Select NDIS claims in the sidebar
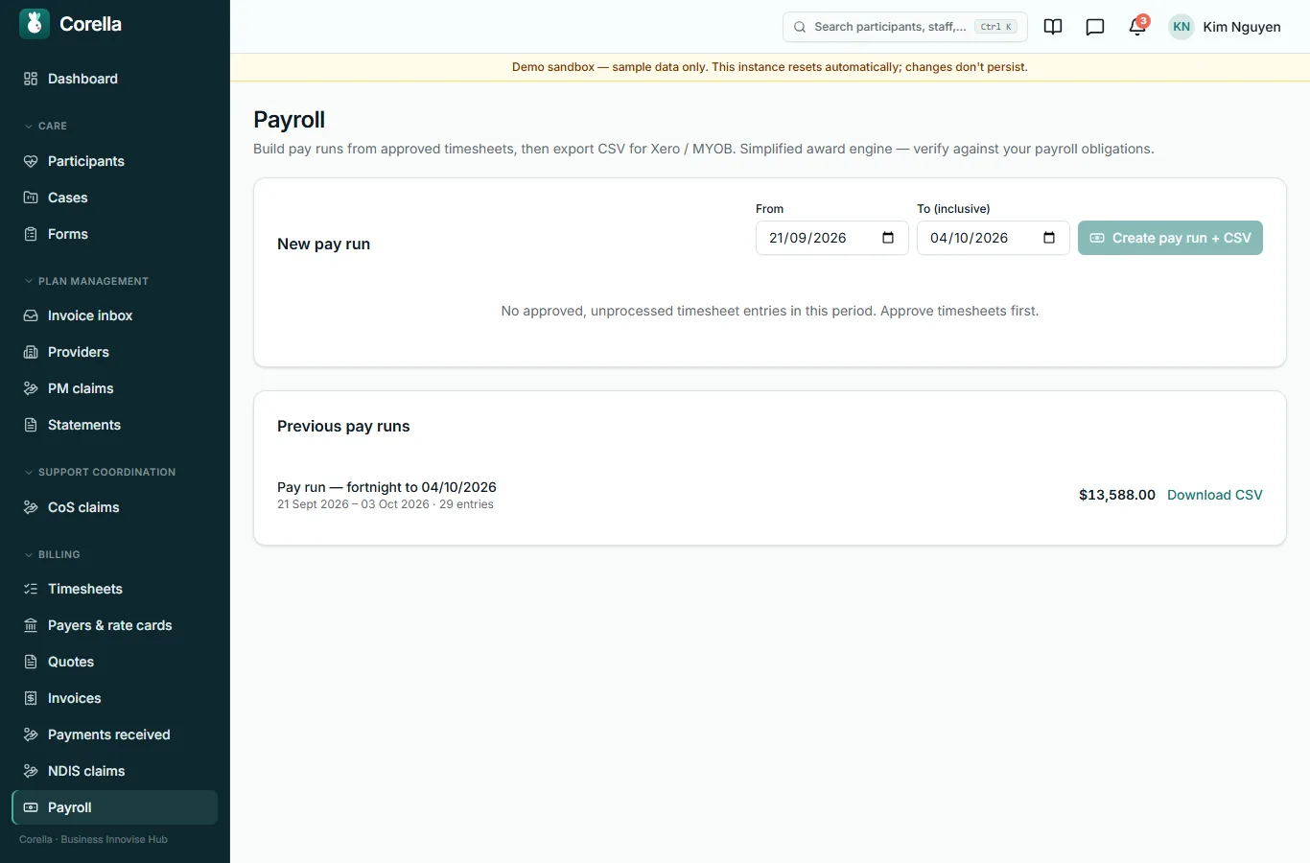This screenshot has width=1310, height=863. (x=115, y=771)
